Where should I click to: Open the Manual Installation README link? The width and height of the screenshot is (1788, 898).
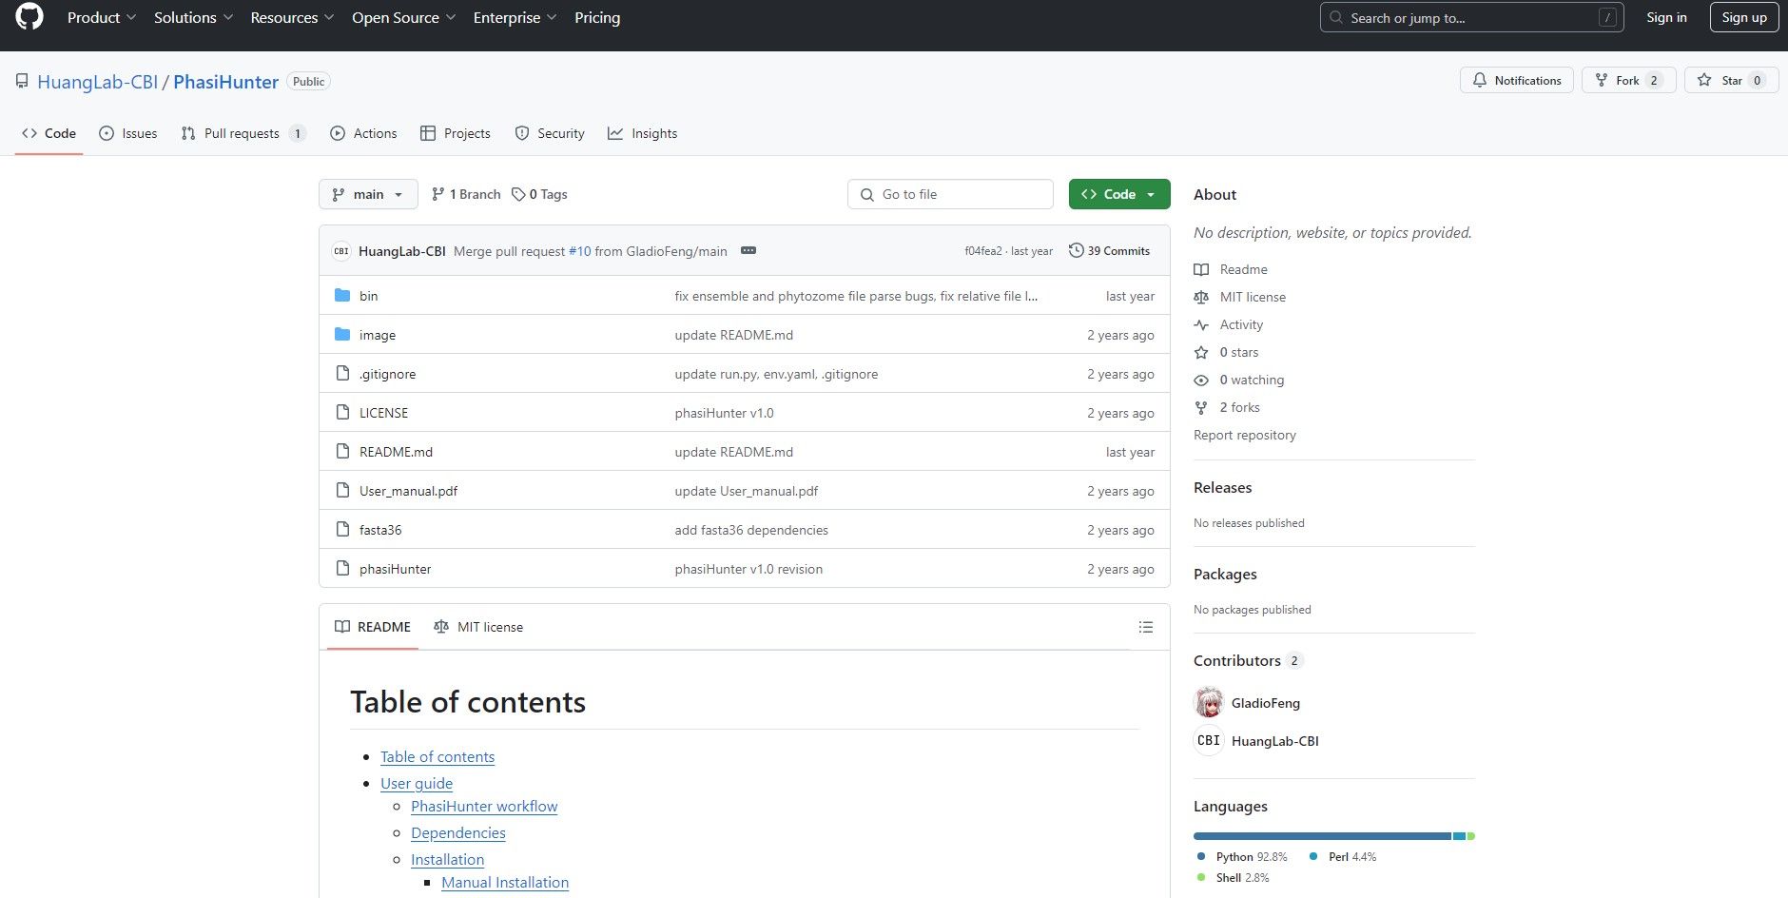pyautogui.click(x=505, y=882)
